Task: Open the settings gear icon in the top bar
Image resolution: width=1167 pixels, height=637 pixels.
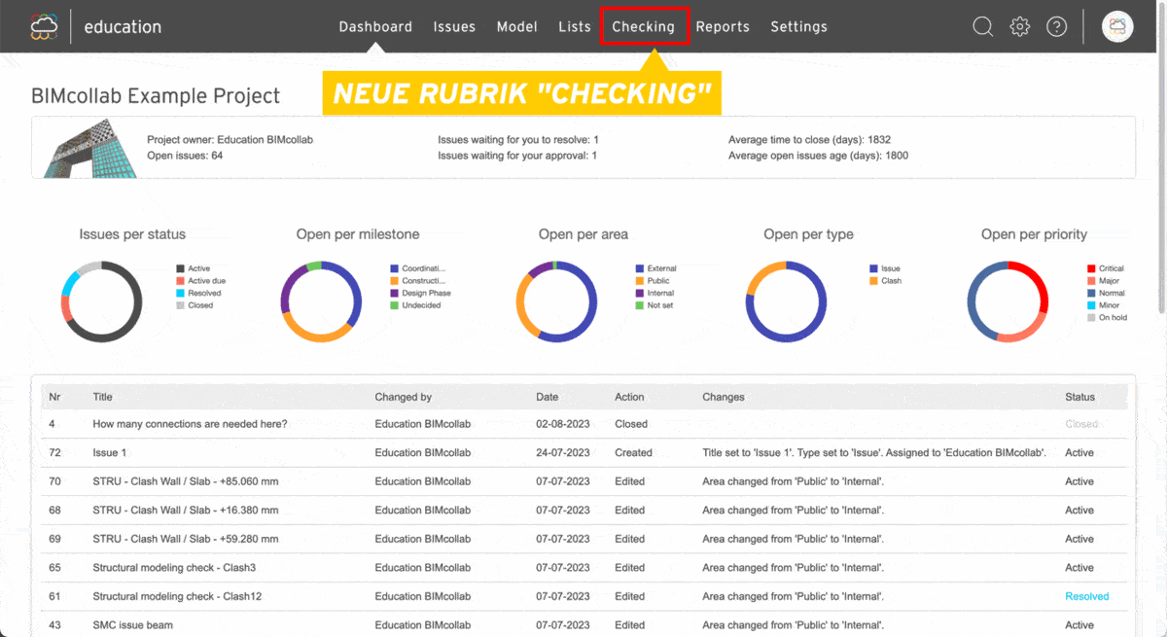Action: pyautogui.click(x=1019, y=26)
